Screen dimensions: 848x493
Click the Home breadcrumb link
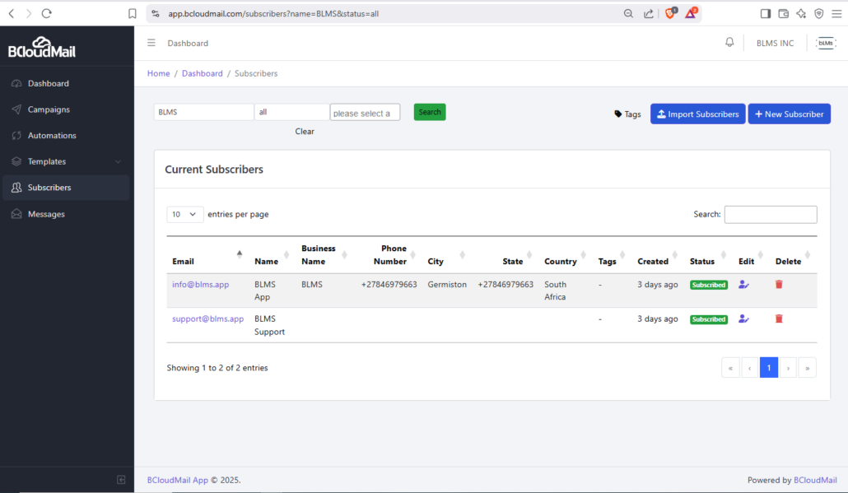point(158,73)
